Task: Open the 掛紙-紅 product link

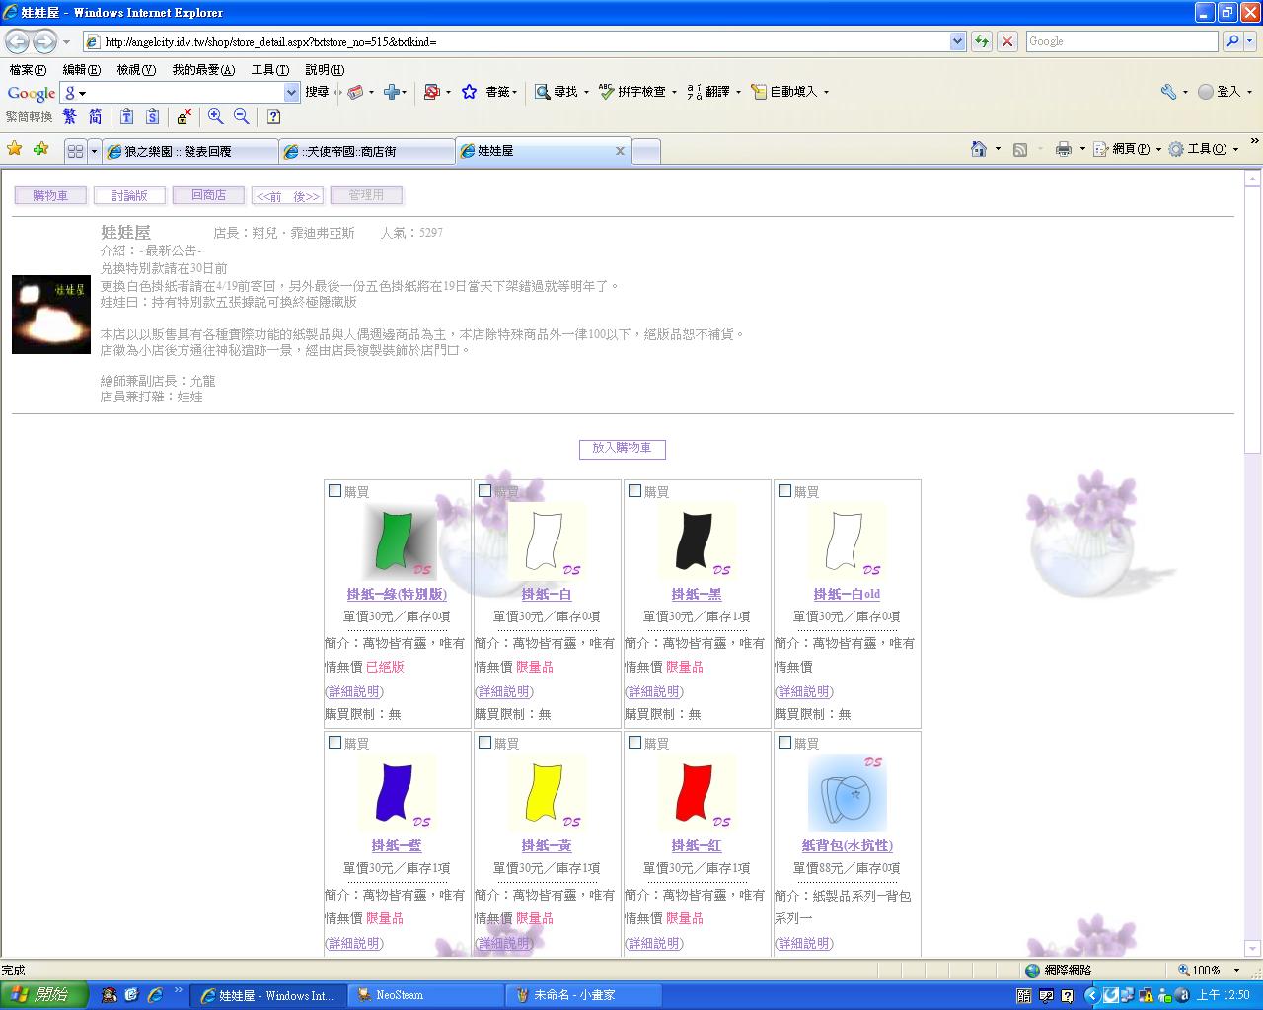Action: click(x=697, y=845)
